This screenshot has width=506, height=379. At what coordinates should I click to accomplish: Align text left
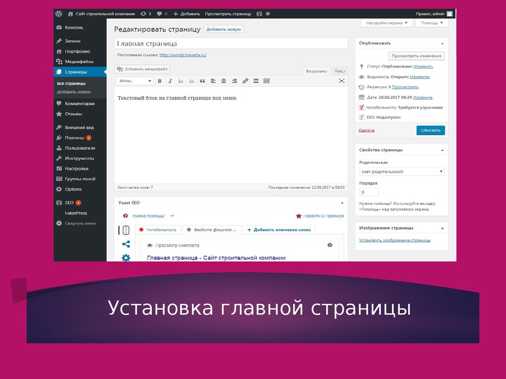coord(213,81)
